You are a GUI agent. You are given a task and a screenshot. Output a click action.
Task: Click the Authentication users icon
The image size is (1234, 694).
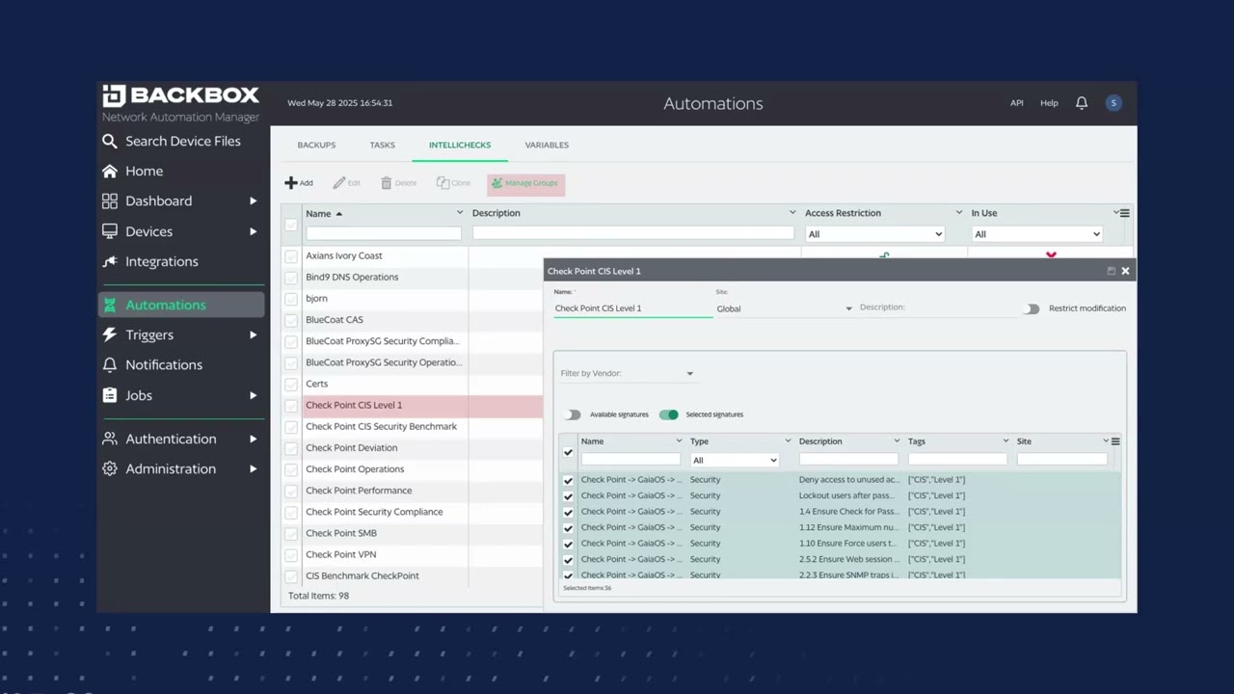(110, 439)
